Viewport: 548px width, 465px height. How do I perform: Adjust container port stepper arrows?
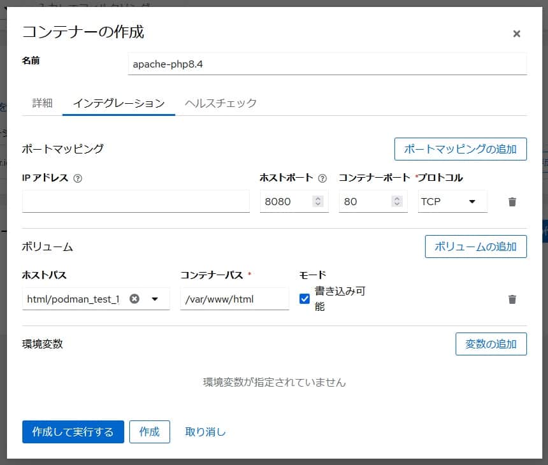coord(397,201)
